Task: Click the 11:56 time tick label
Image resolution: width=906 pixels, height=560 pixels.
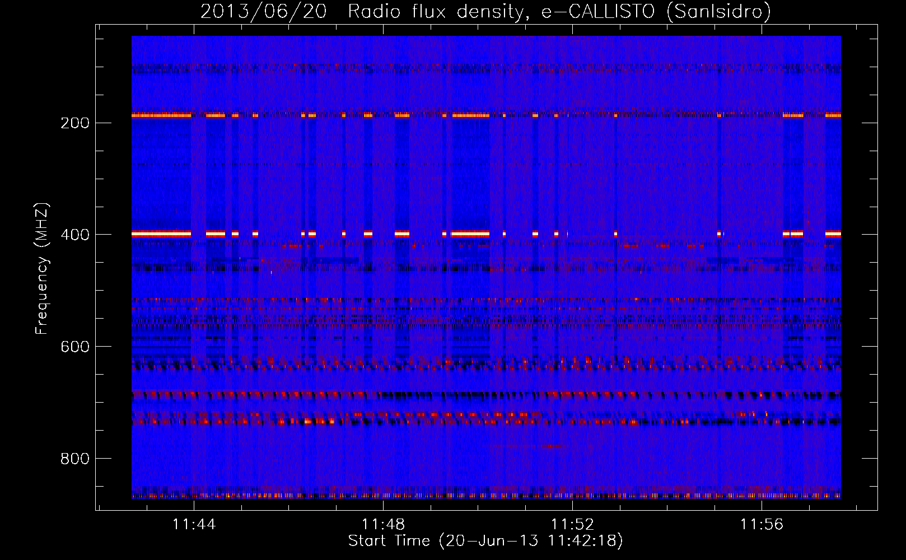Action: tap(762, 525)
